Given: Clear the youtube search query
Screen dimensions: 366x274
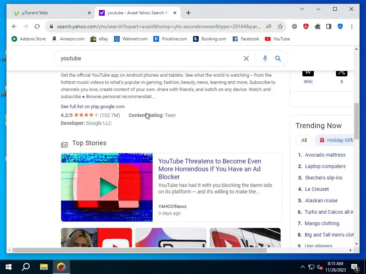Looking at the screenshot, I should (x=246, y=59).
